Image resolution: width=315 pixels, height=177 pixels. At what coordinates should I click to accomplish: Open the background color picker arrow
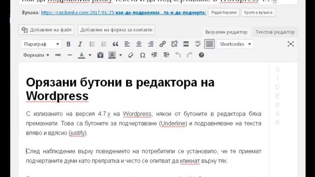point(120,55)
